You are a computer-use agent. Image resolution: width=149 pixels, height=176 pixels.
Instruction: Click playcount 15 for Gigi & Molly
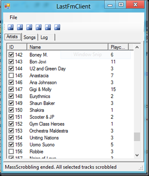[x=113, y=89]
